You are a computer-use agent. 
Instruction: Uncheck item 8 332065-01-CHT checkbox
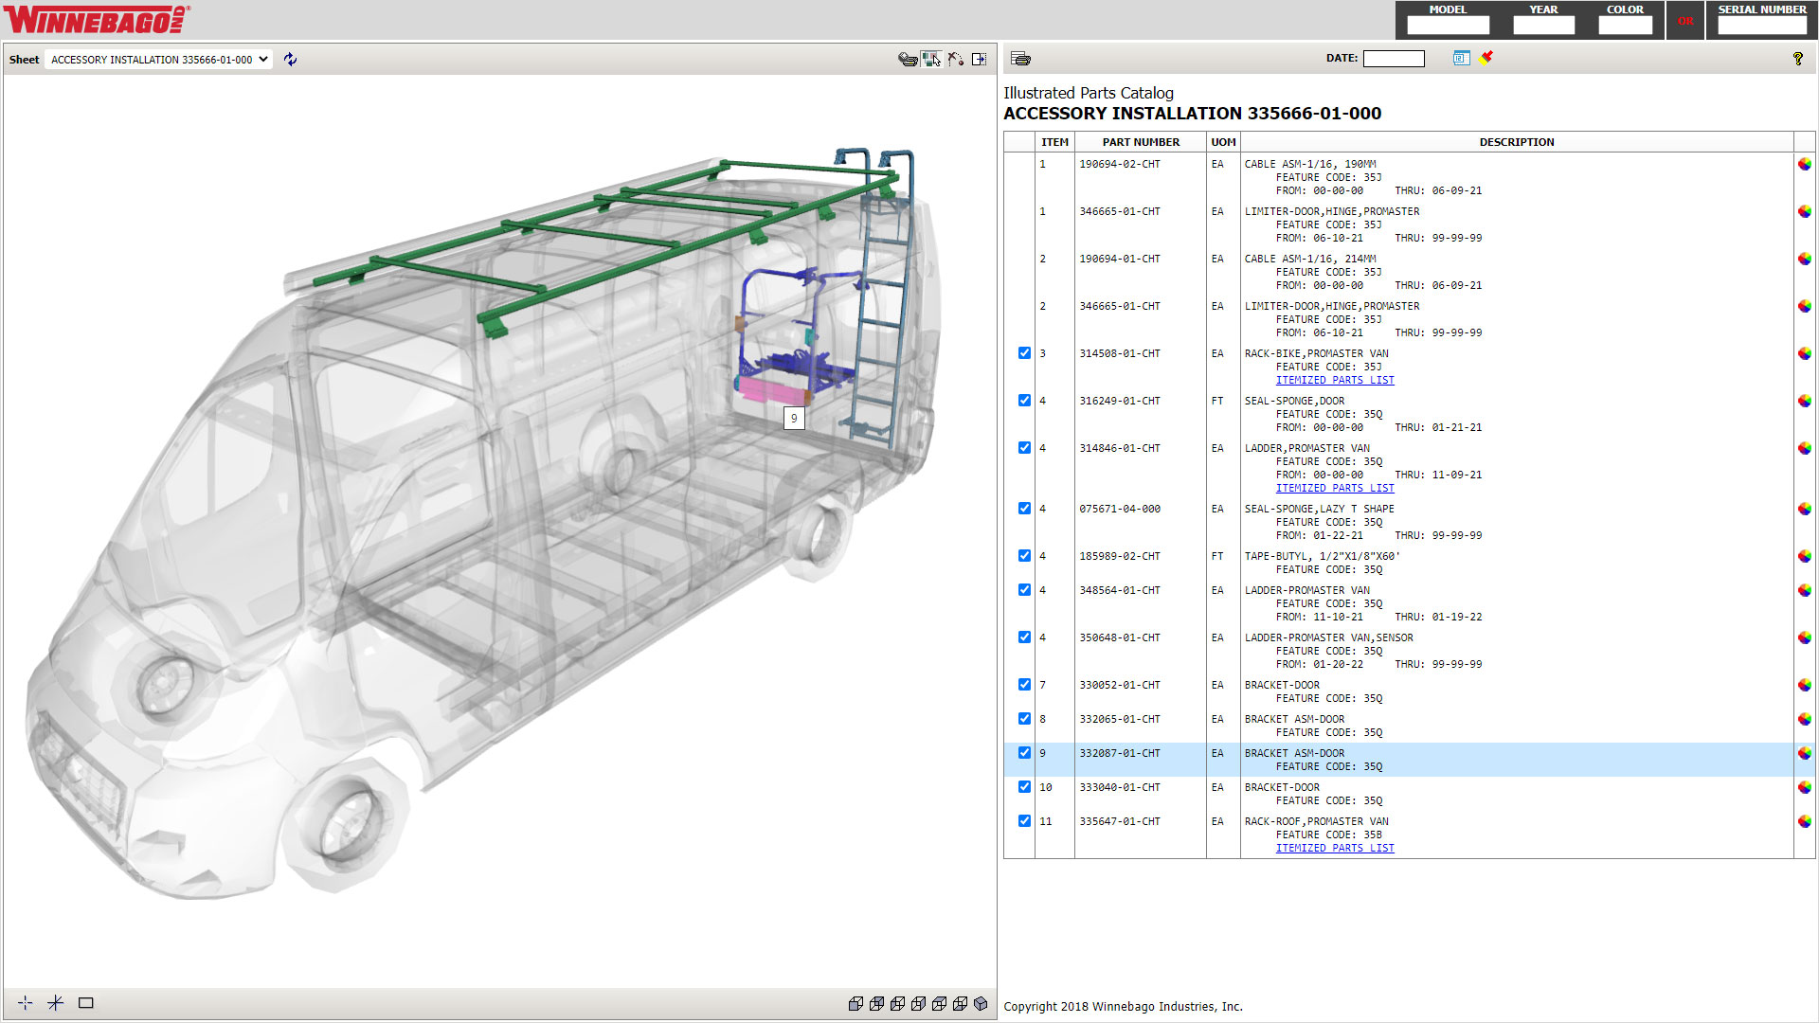coord(1024,719)
